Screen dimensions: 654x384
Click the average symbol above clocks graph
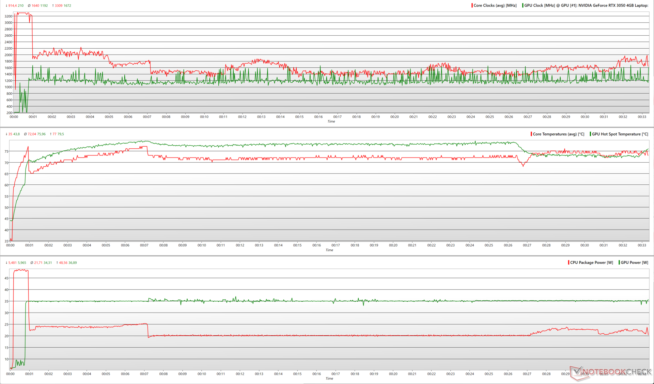(29, 6)
